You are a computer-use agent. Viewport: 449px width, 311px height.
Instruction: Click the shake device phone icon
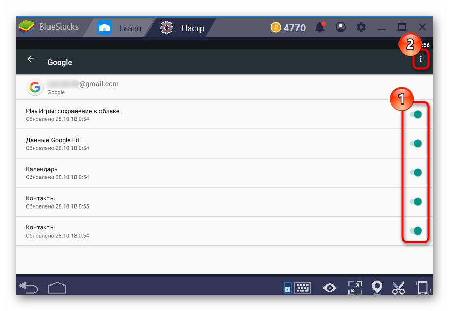coord(422,288)
